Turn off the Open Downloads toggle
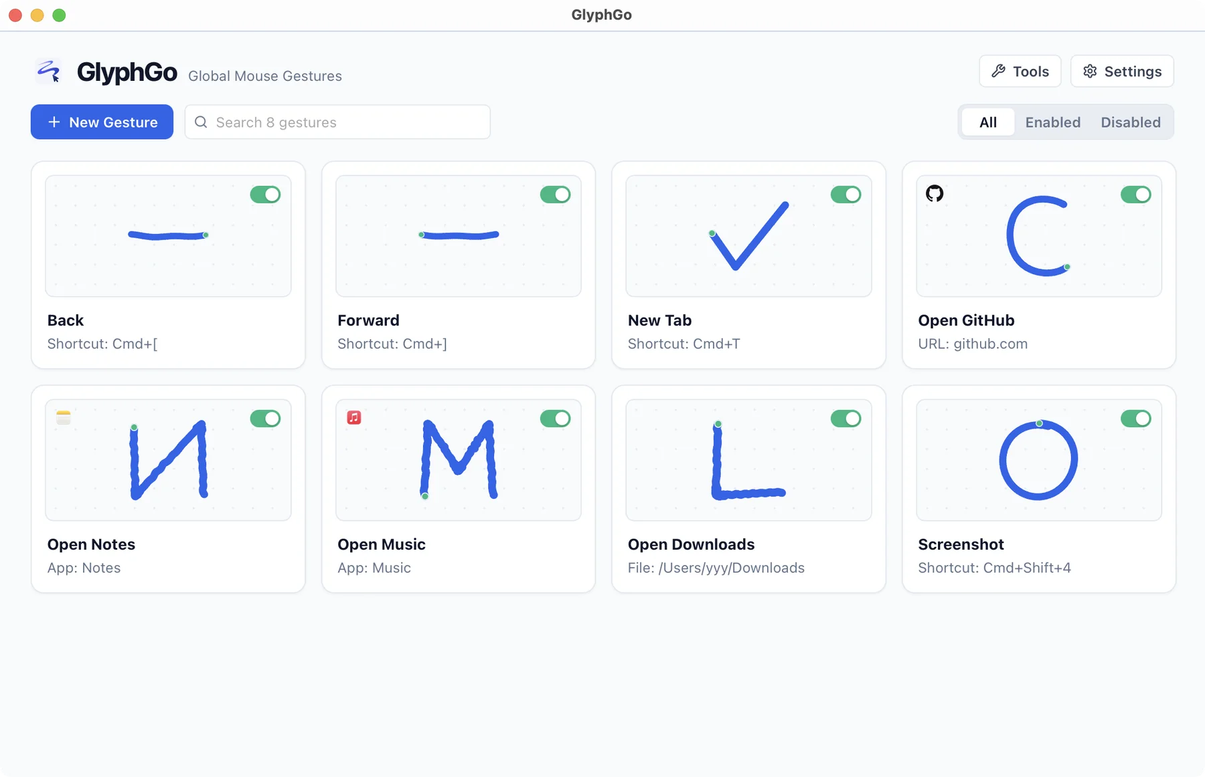 point(846,419)
